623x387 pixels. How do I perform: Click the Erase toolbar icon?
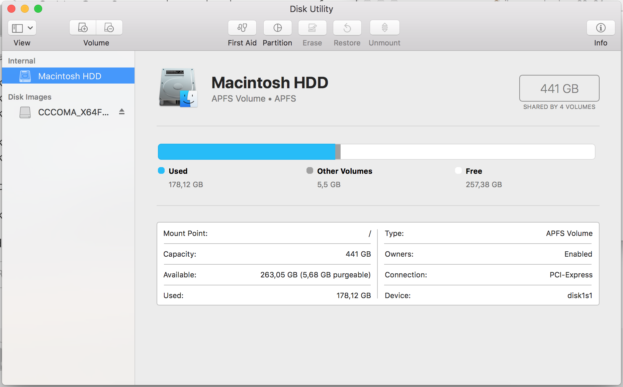point(313,28)
